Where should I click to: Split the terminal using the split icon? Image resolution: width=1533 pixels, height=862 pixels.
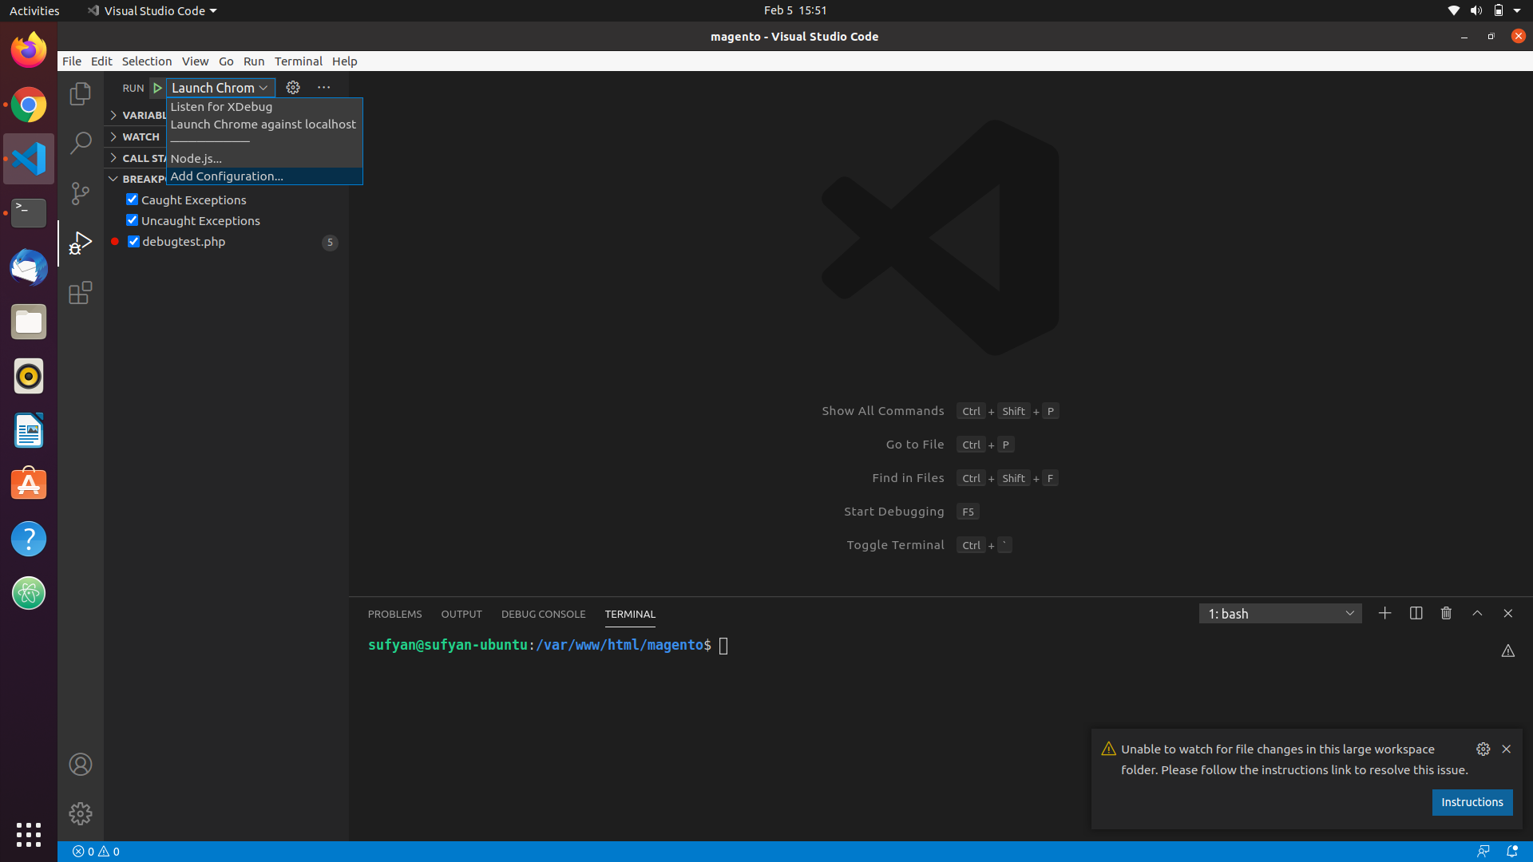tap(1415, 613)
